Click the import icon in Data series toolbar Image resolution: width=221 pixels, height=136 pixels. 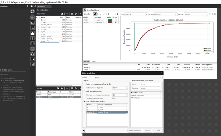click(x=72, y=14)
